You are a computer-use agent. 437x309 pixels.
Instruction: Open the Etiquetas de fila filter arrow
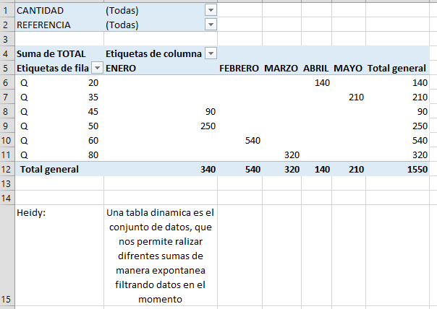pyautogui.click(x=97, y=68)
